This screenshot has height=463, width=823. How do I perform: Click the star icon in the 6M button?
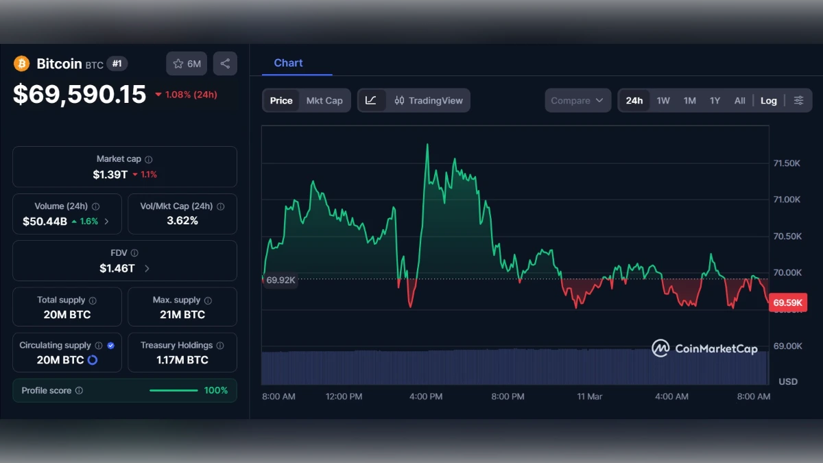(x=178, y=63)
